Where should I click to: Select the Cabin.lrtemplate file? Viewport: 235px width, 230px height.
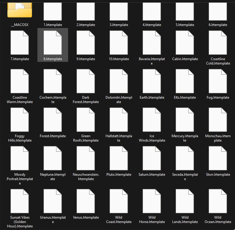pyautogui.click(x=185, y=43)
